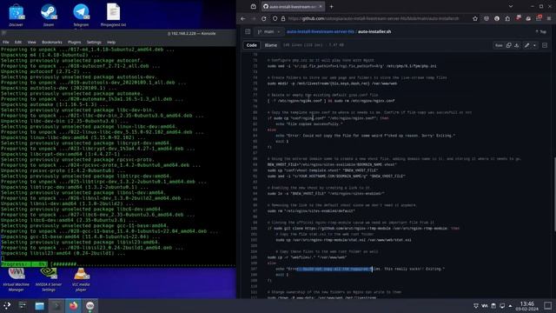Show hidden system tray icons

(x=511, y=305)
